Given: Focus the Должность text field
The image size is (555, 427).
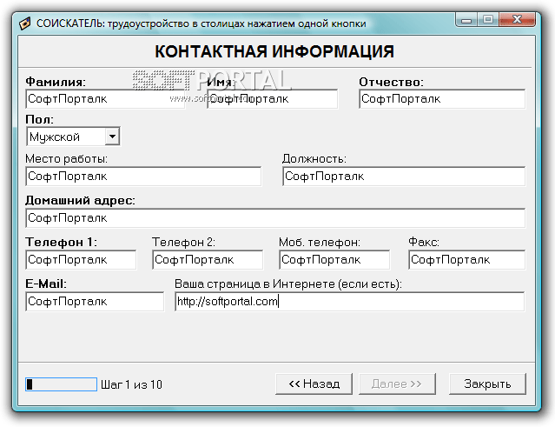Looking at the screenshot, I should point(404,177).
